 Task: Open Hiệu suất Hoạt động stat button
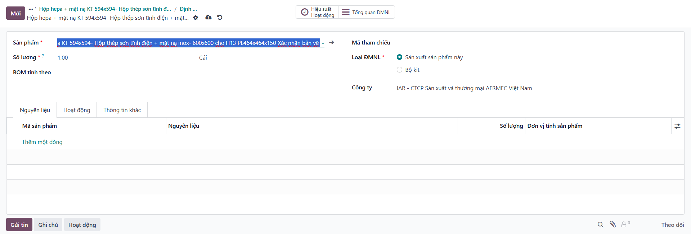coord(317,12)
